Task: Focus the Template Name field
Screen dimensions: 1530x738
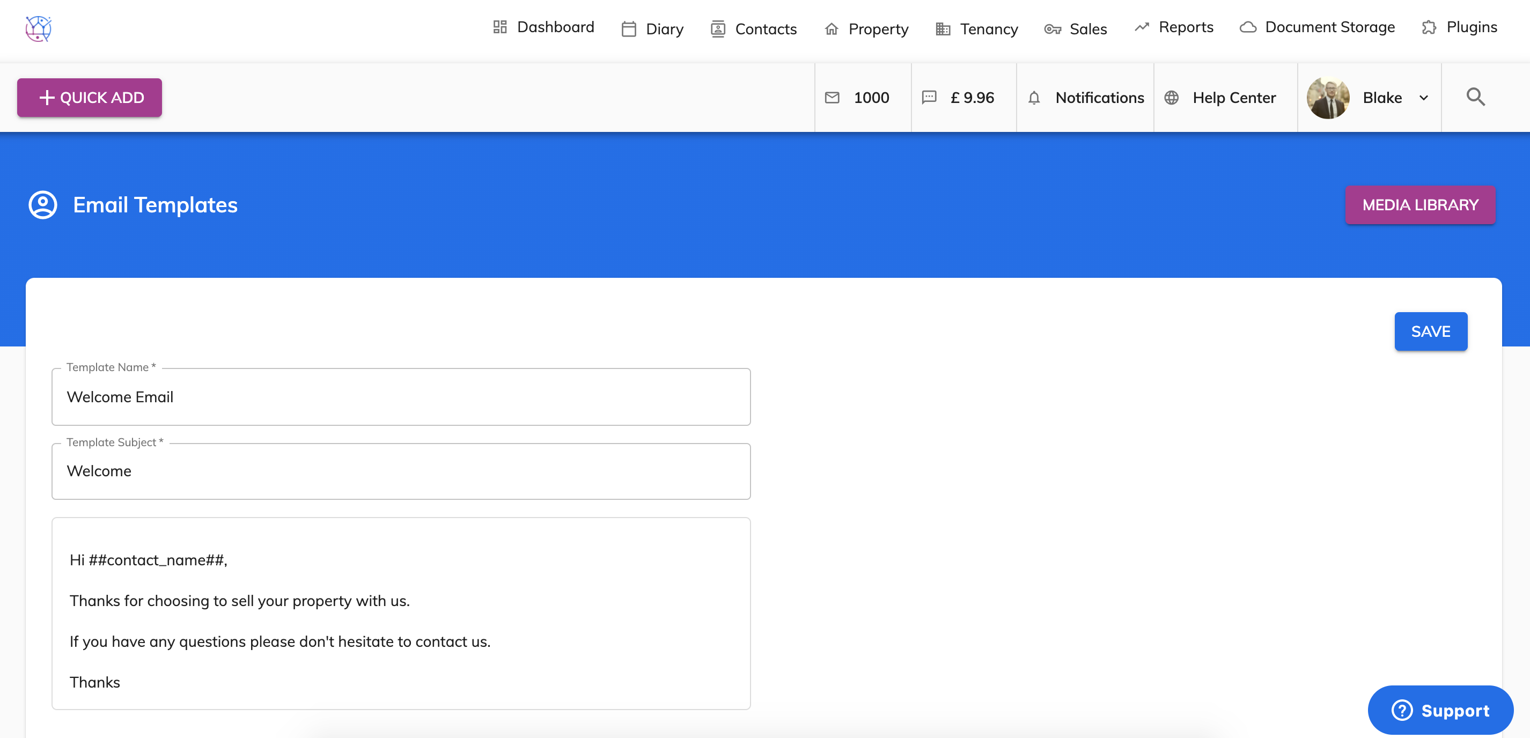Action: coord(401,396)
